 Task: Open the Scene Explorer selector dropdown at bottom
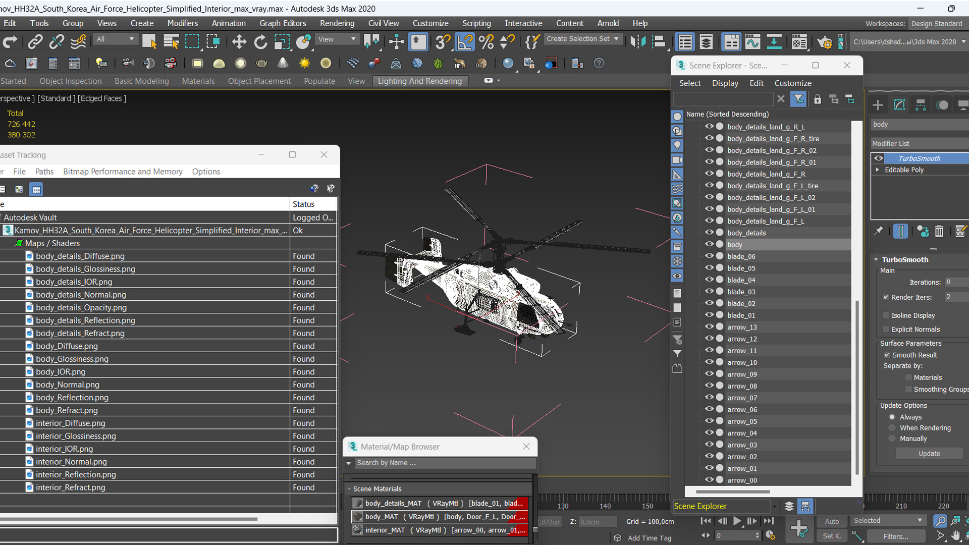[774, 506]
